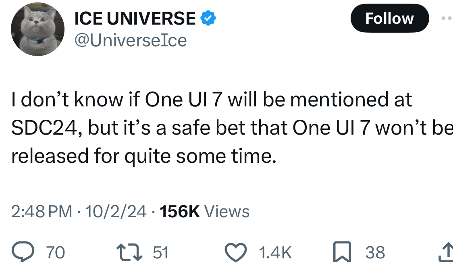Click the 1.4K likes count
This screenshot has width=453, height=262.
pyautogui.click(x=275, y=252)
